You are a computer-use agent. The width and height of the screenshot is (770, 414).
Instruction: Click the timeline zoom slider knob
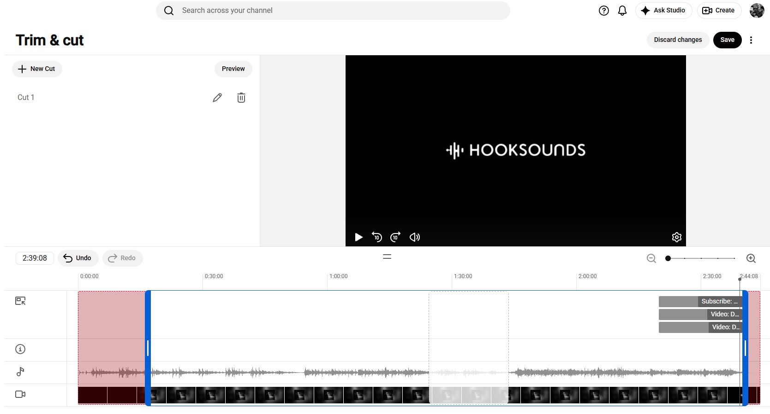[x=668, y=258]
